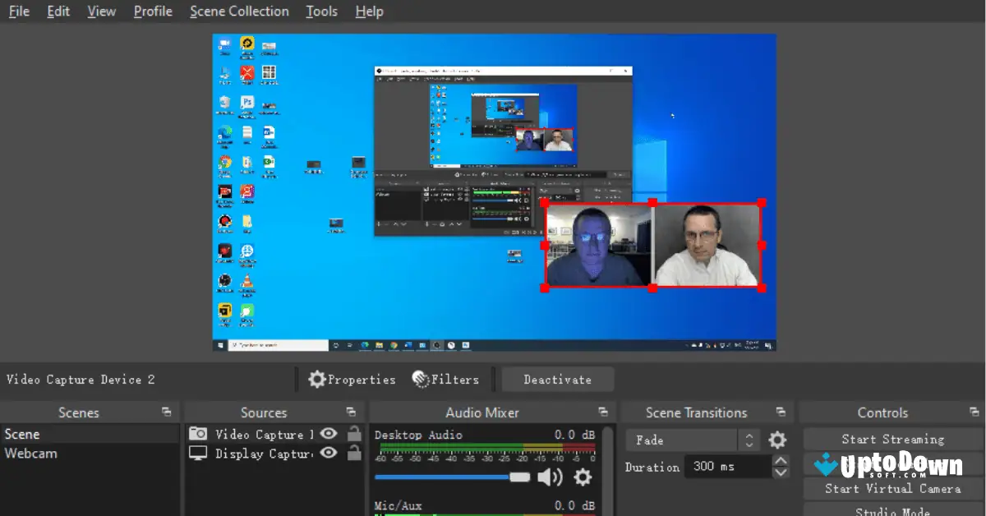Open the Tools menu
Screen dimensions: 986x516
(321, 11)
